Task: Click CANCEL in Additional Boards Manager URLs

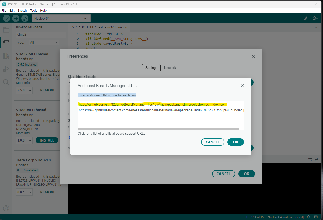Action: pos(213,142)
